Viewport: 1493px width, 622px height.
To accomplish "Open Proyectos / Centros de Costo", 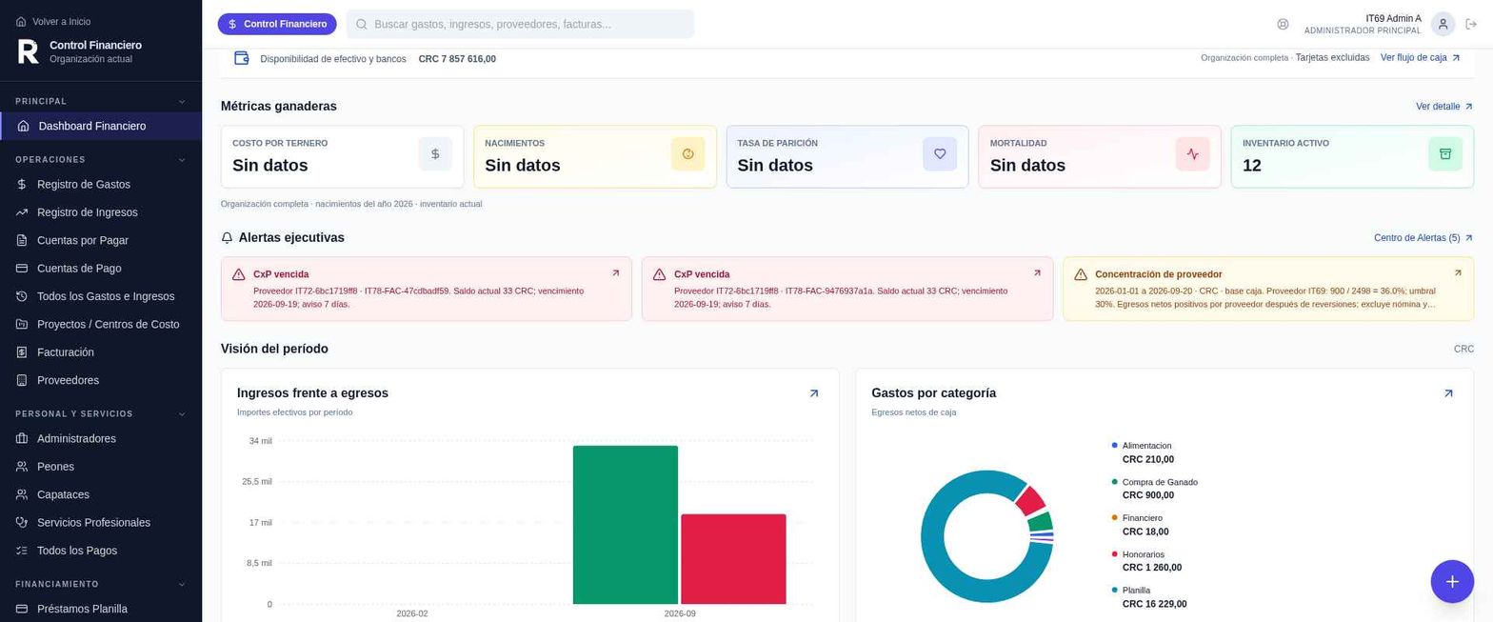I will coord(101,325).
